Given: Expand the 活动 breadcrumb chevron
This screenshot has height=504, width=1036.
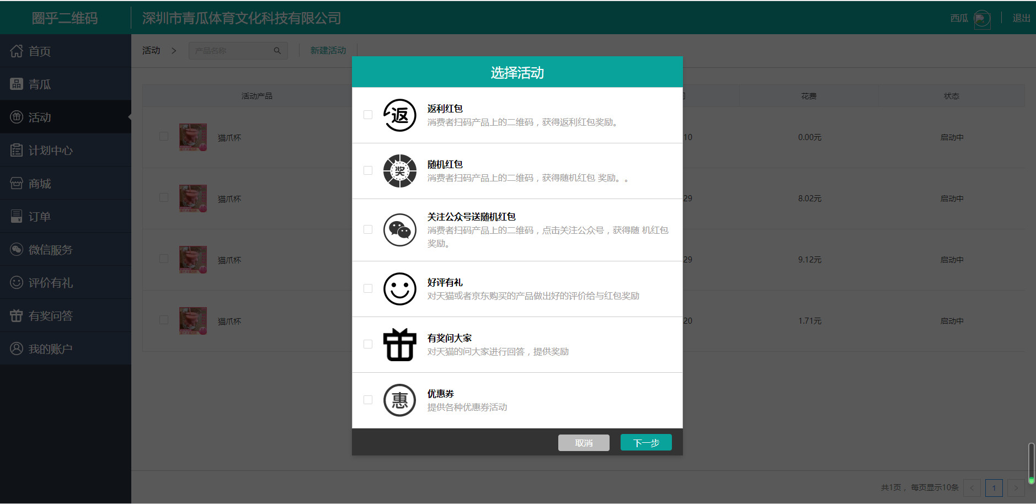Looking at the screenshot, I should (x=173, y=50).
